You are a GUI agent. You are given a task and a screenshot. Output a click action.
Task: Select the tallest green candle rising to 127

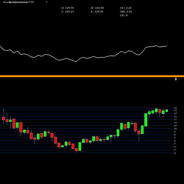click(x=146, y=120)
